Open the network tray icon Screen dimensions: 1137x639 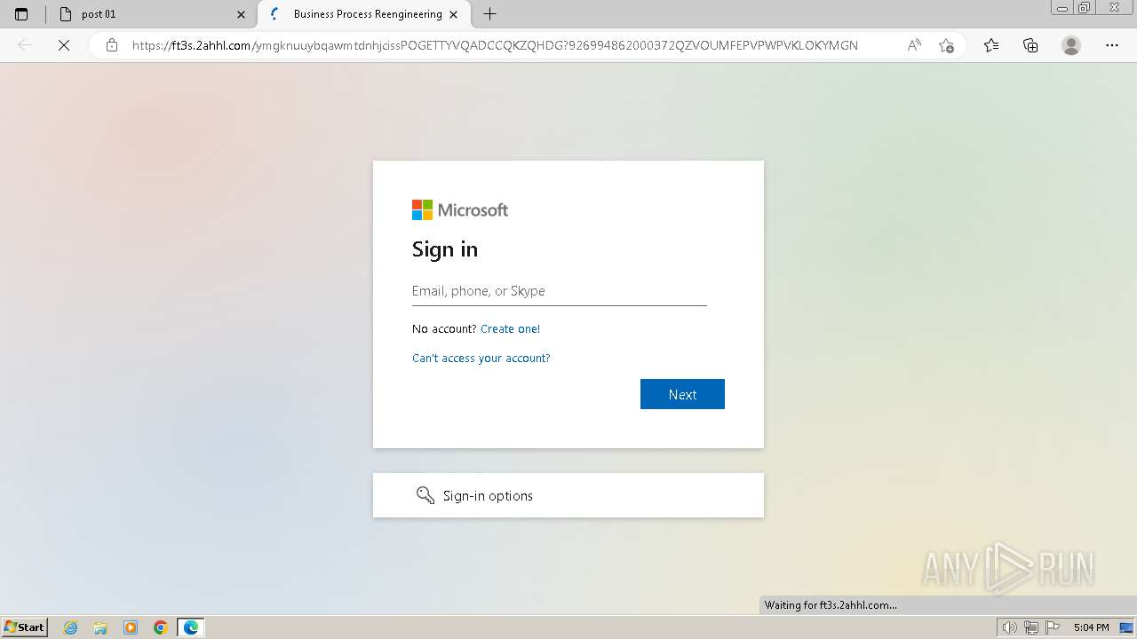tap(1031, 627)
